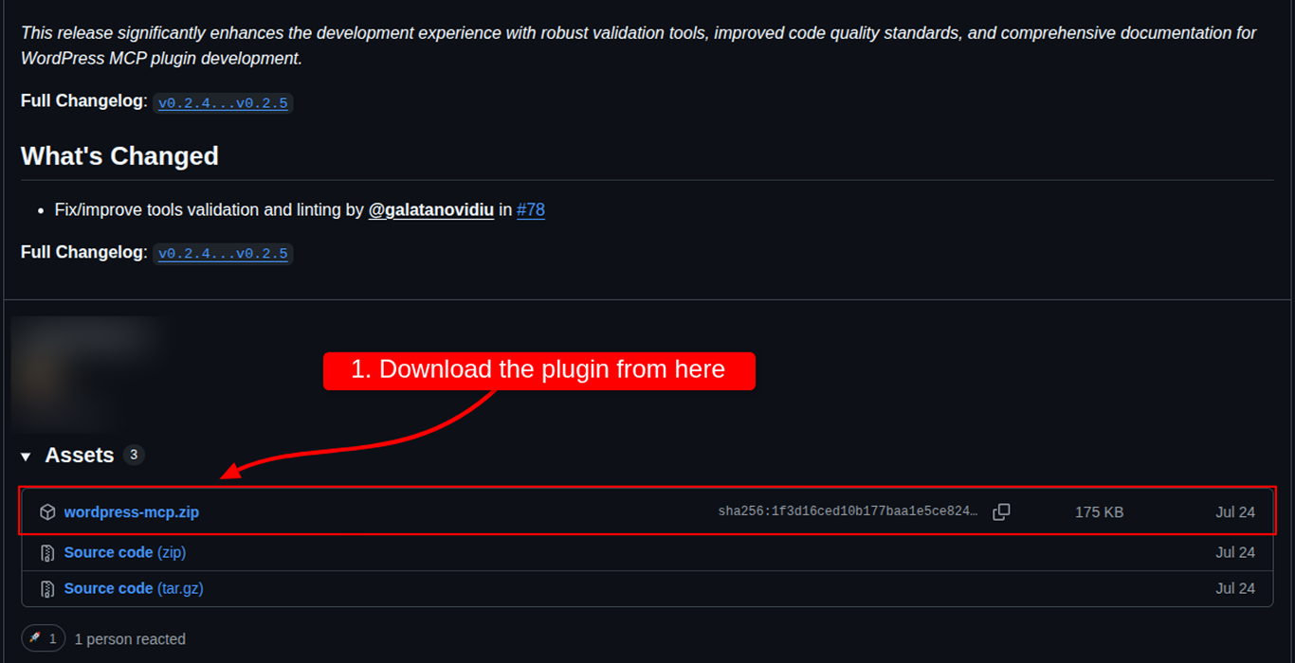Click the Assets count badge showing 3
Viewport: 1295px width, 663px height.
tap(134, 455)
